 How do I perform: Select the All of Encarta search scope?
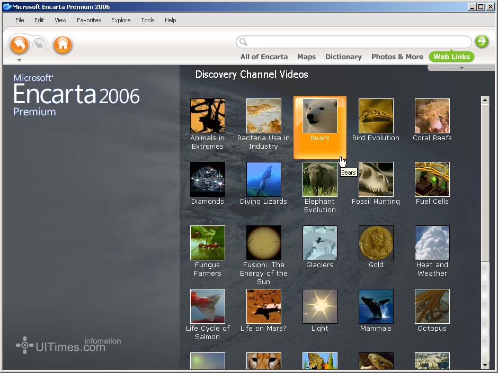point(264,57)
